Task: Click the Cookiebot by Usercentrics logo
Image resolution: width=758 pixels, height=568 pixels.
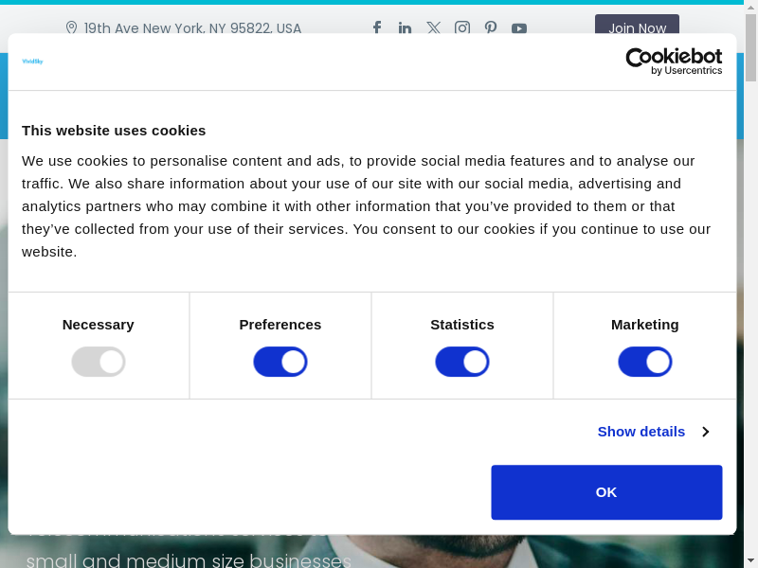Action: (674, 62)
